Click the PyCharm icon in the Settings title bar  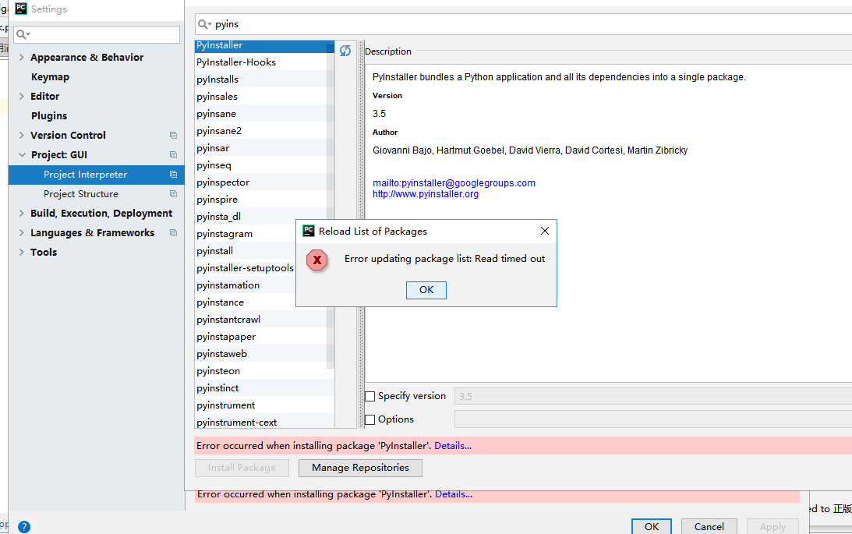tap(20, 9)
